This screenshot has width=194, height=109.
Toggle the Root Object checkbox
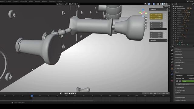pyautogui.click(x=176, y=68)
